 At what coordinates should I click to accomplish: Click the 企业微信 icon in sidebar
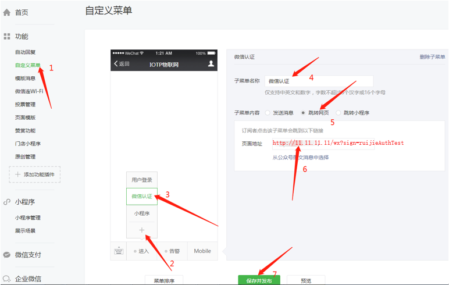[x=7, y=279]
